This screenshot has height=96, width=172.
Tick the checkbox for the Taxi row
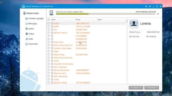pyautogui.click(x=49, y=30)
